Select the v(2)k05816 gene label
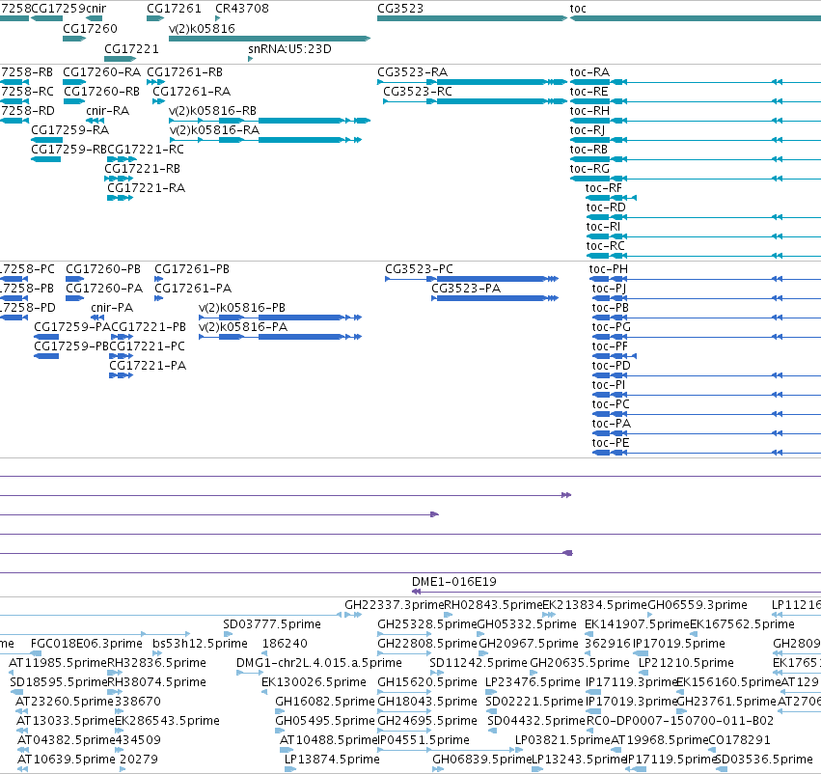The image size is (821, 774). (202, 28)
